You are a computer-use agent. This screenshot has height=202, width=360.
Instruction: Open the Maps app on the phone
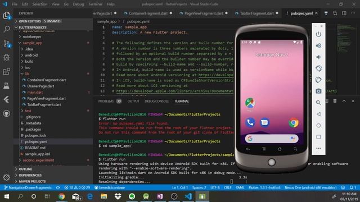click(250, 103)
